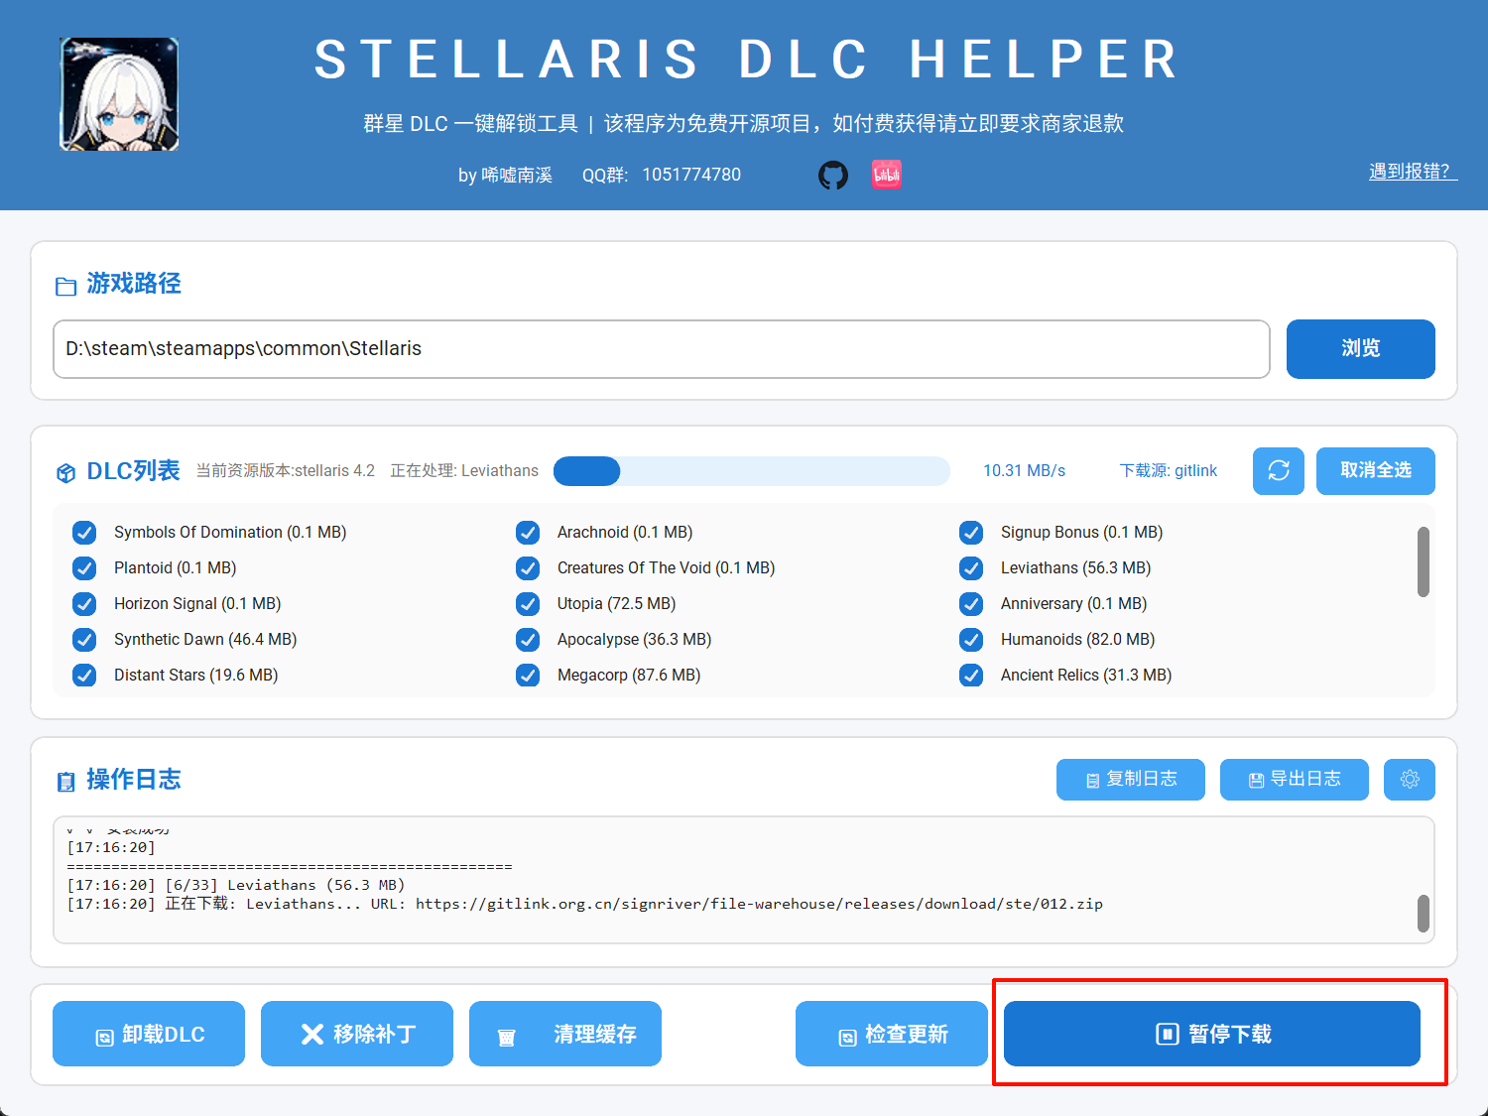Click the [6/33] Leviathans log line
This screenshot has width=1488, height=1116.
coord(236,885)
